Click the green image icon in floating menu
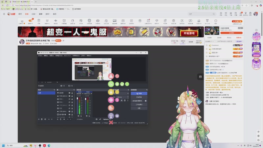Viewport: 263px width, 148px height. [111, 84]
